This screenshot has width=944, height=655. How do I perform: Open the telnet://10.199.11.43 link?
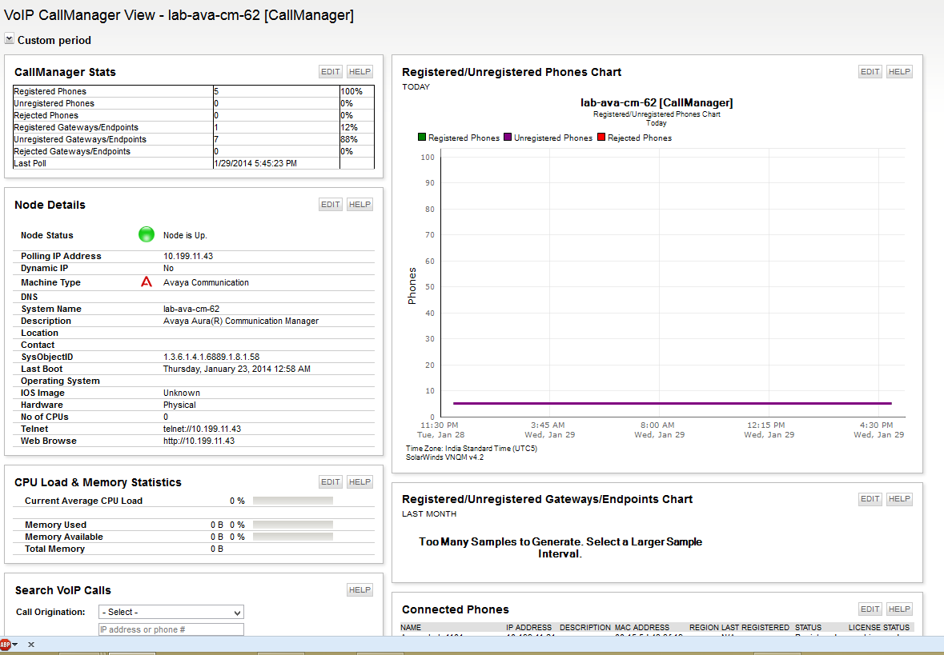pyautogui.click(x=203, y=429)
